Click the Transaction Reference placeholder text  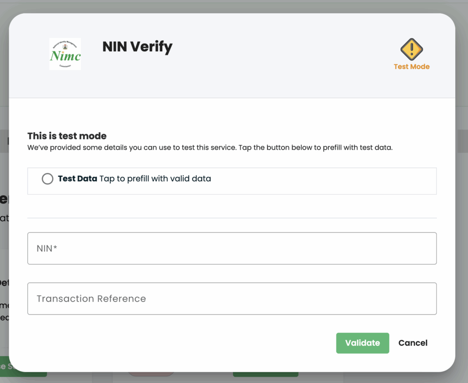(x=91, y=298)
